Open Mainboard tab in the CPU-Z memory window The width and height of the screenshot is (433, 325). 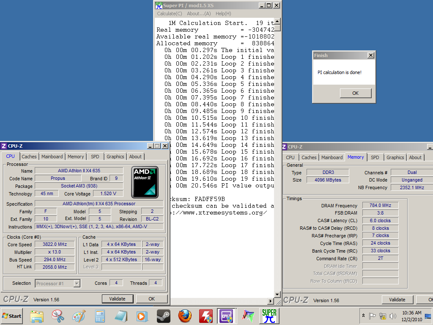332,157
